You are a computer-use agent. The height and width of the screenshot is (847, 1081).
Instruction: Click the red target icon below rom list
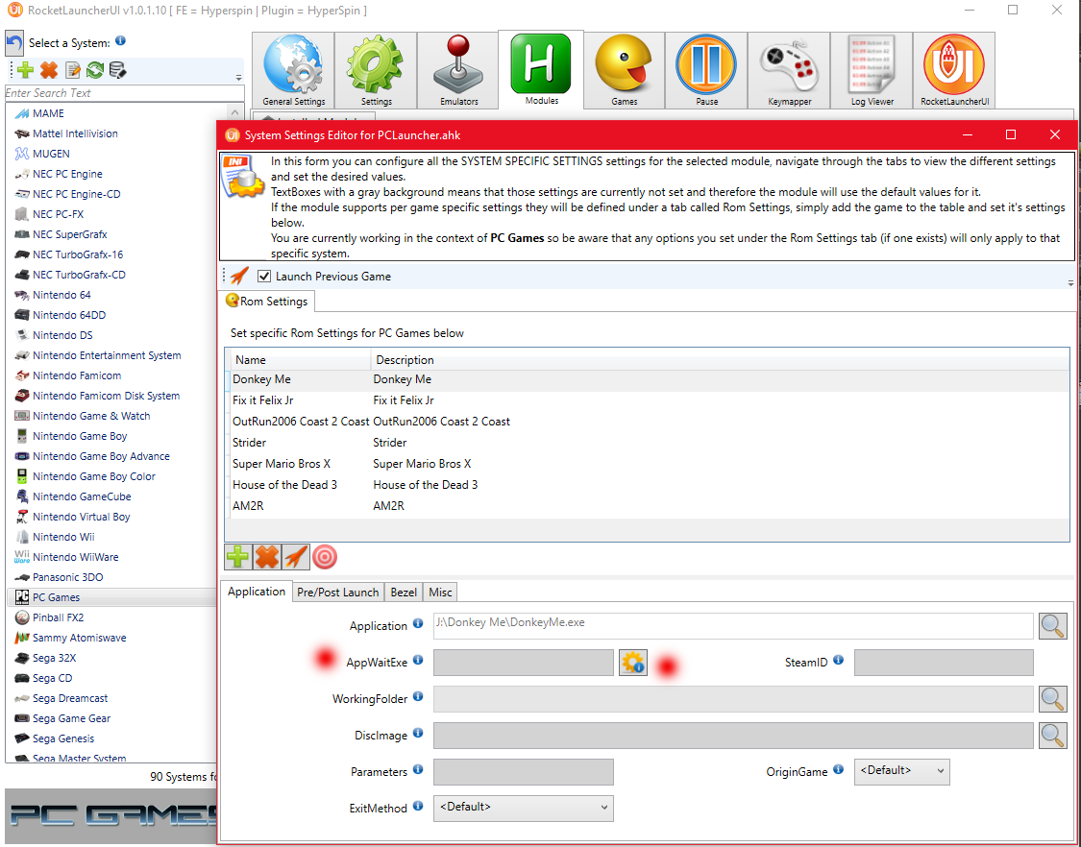click(325, 557)
